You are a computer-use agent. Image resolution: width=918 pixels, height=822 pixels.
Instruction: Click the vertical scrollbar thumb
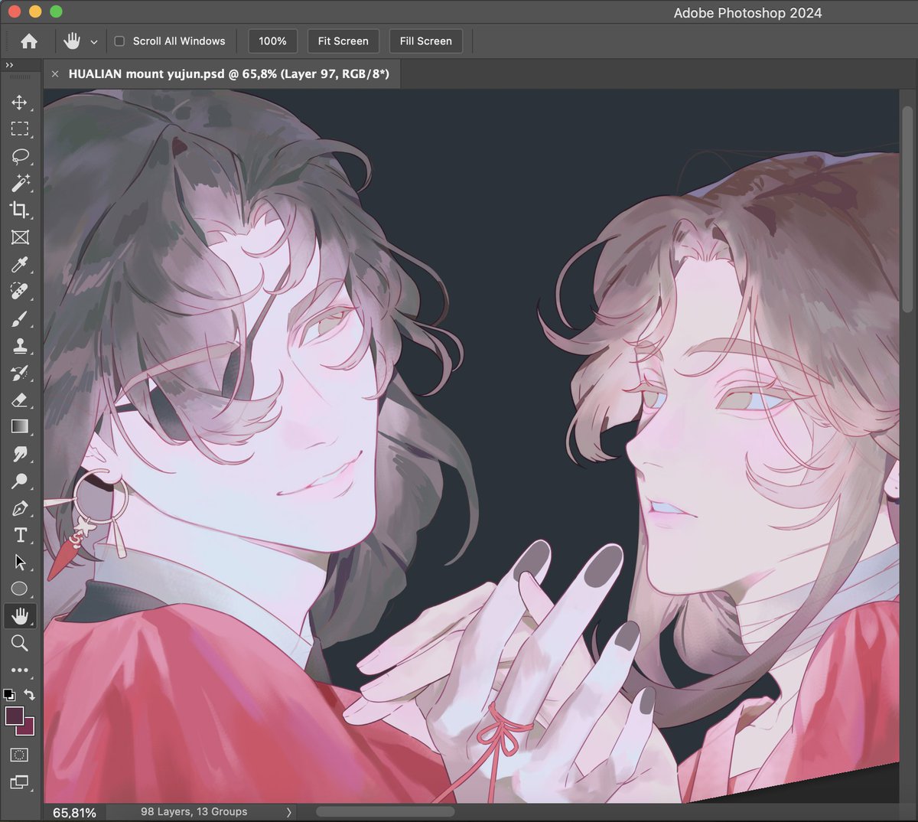coord(908,209)
